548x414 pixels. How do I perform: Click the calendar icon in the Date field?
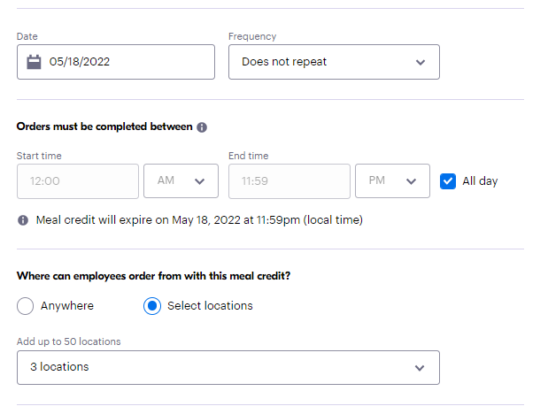(35, 62)
